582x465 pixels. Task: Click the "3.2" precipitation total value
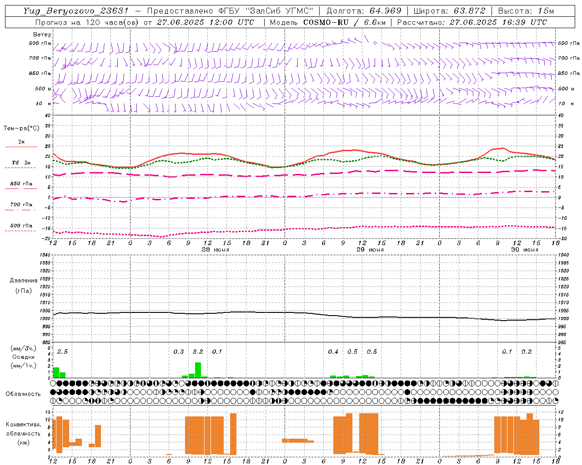198,352
